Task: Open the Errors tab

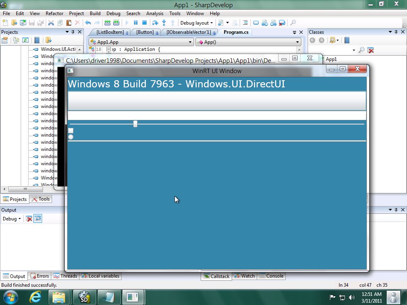Action: click(40, 276)
